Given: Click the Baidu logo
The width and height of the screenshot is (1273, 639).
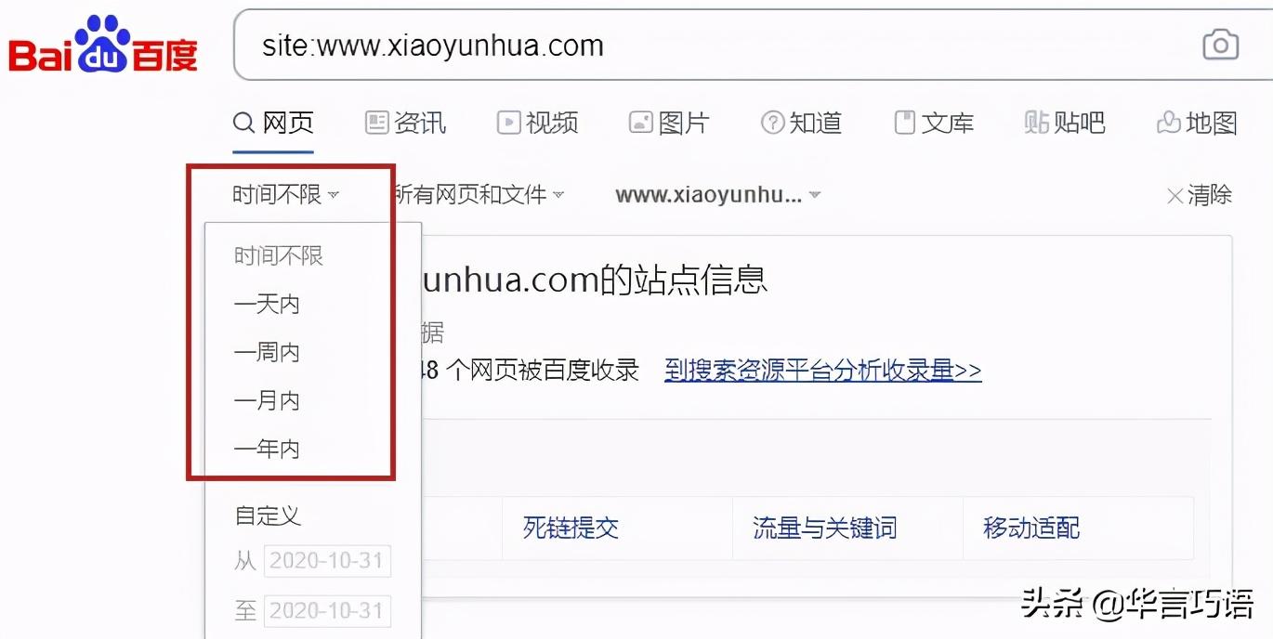Looking at the screenshot, I should [103, 46].
